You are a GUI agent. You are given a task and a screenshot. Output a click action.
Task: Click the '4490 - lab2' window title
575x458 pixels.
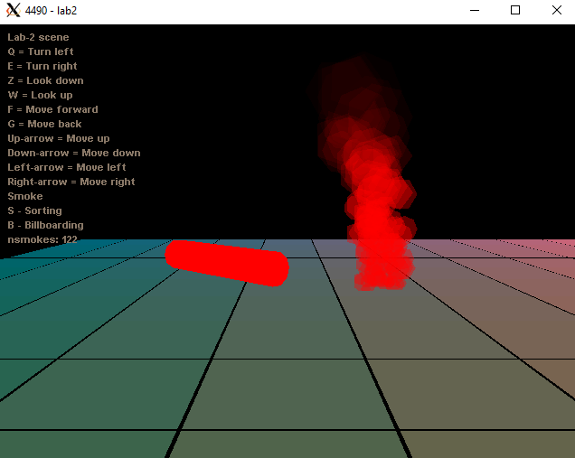click(51, 11)
